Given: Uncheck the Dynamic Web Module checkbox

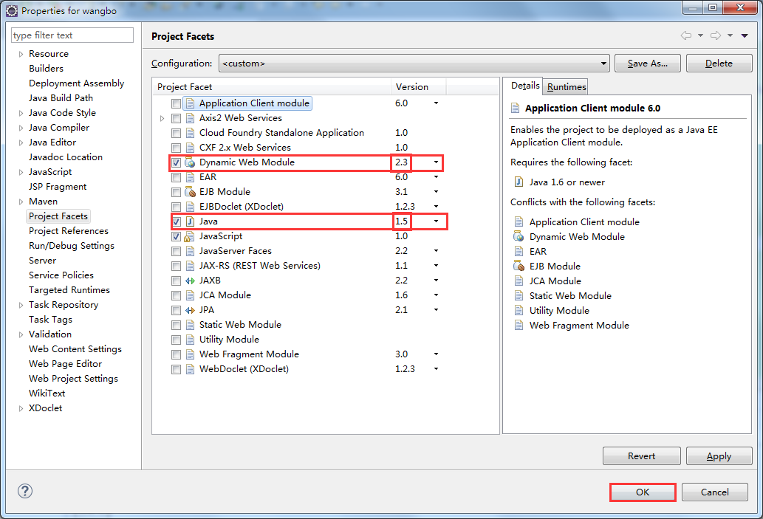Looking at the screenshot, I should point(176,162).
